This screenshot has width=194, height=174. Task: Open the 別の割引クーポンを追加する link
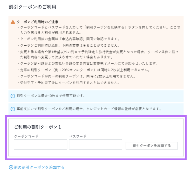click(39, 167)
